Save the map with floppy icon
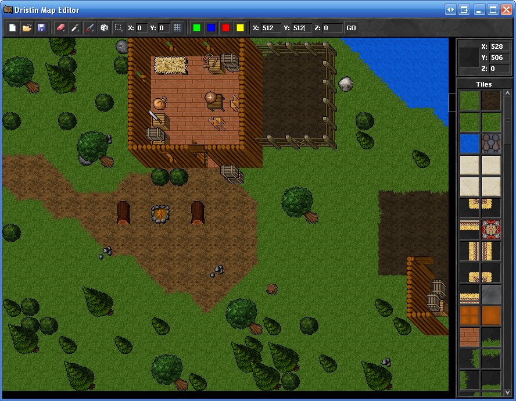The height and width of the screenshot is (401, 516). tap(41, 28)
